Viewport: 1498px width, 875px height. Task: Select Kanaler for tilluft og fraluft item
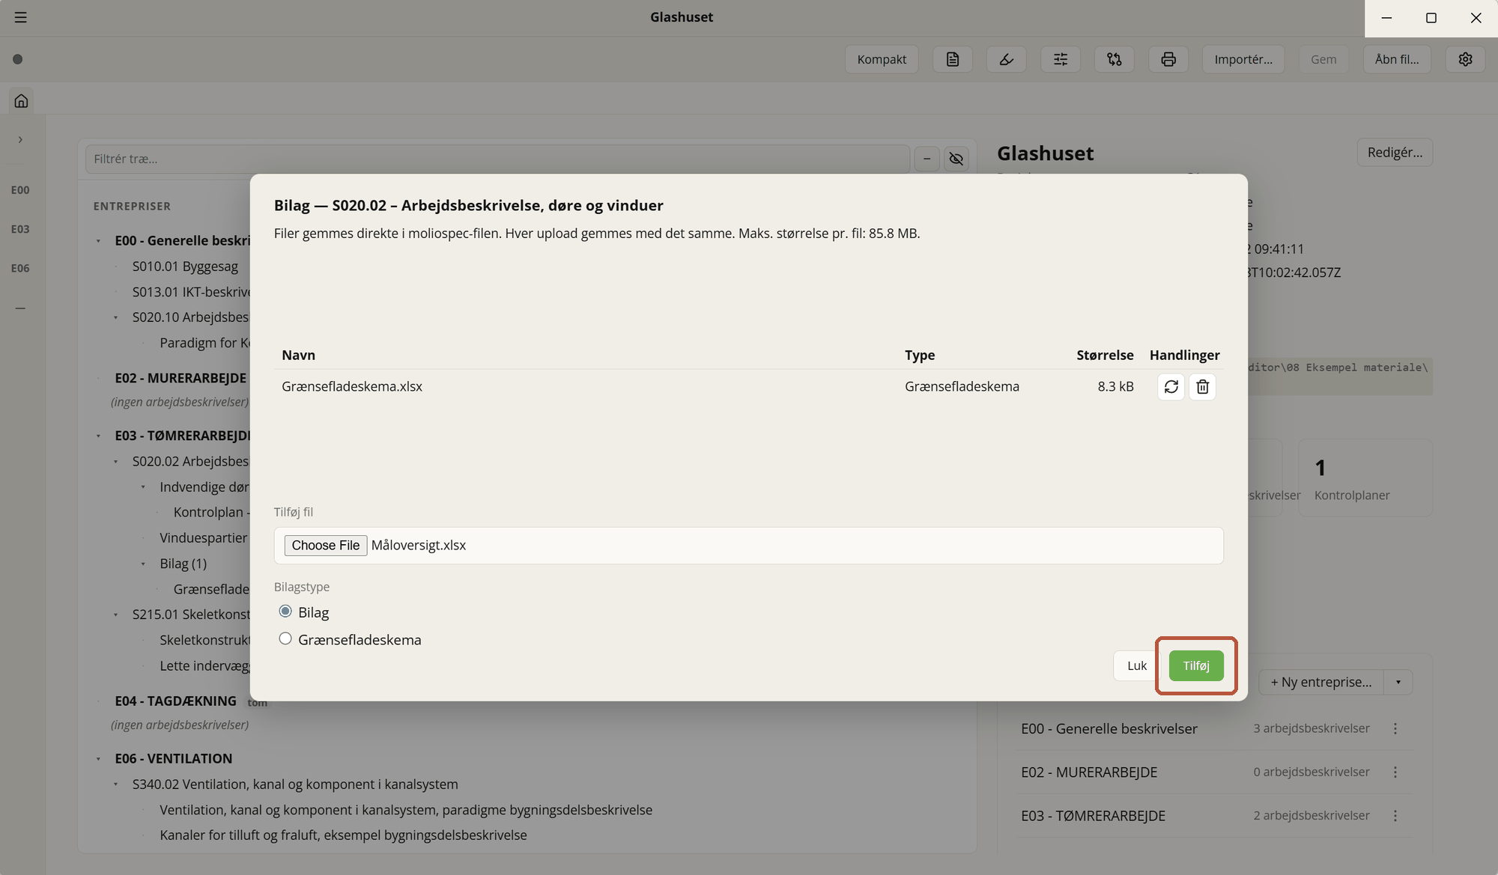point(343,835)
